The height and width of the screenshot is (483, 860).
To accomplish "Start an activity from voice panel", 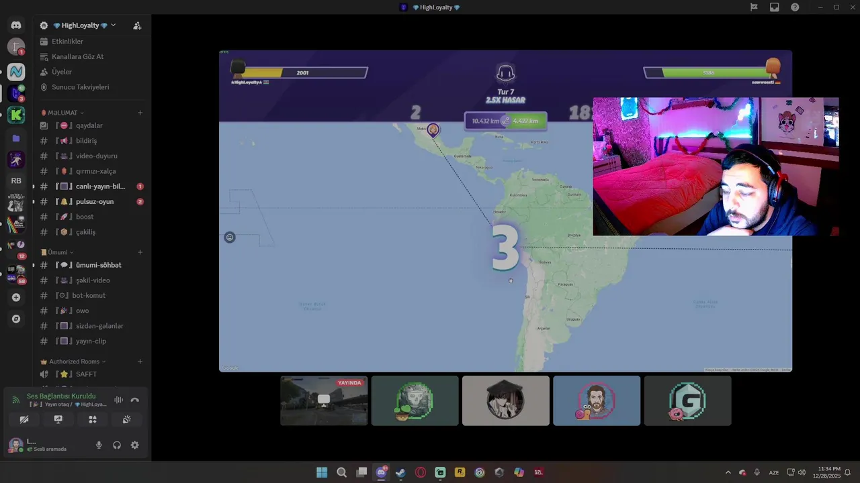I will coord(93,419).
